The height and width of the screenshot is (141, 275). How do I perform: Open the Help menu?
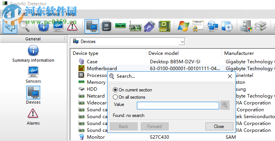pos(70,14)
